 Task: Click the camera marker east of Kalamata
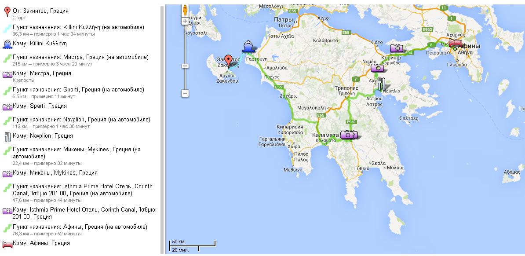(x=348, y=135)
